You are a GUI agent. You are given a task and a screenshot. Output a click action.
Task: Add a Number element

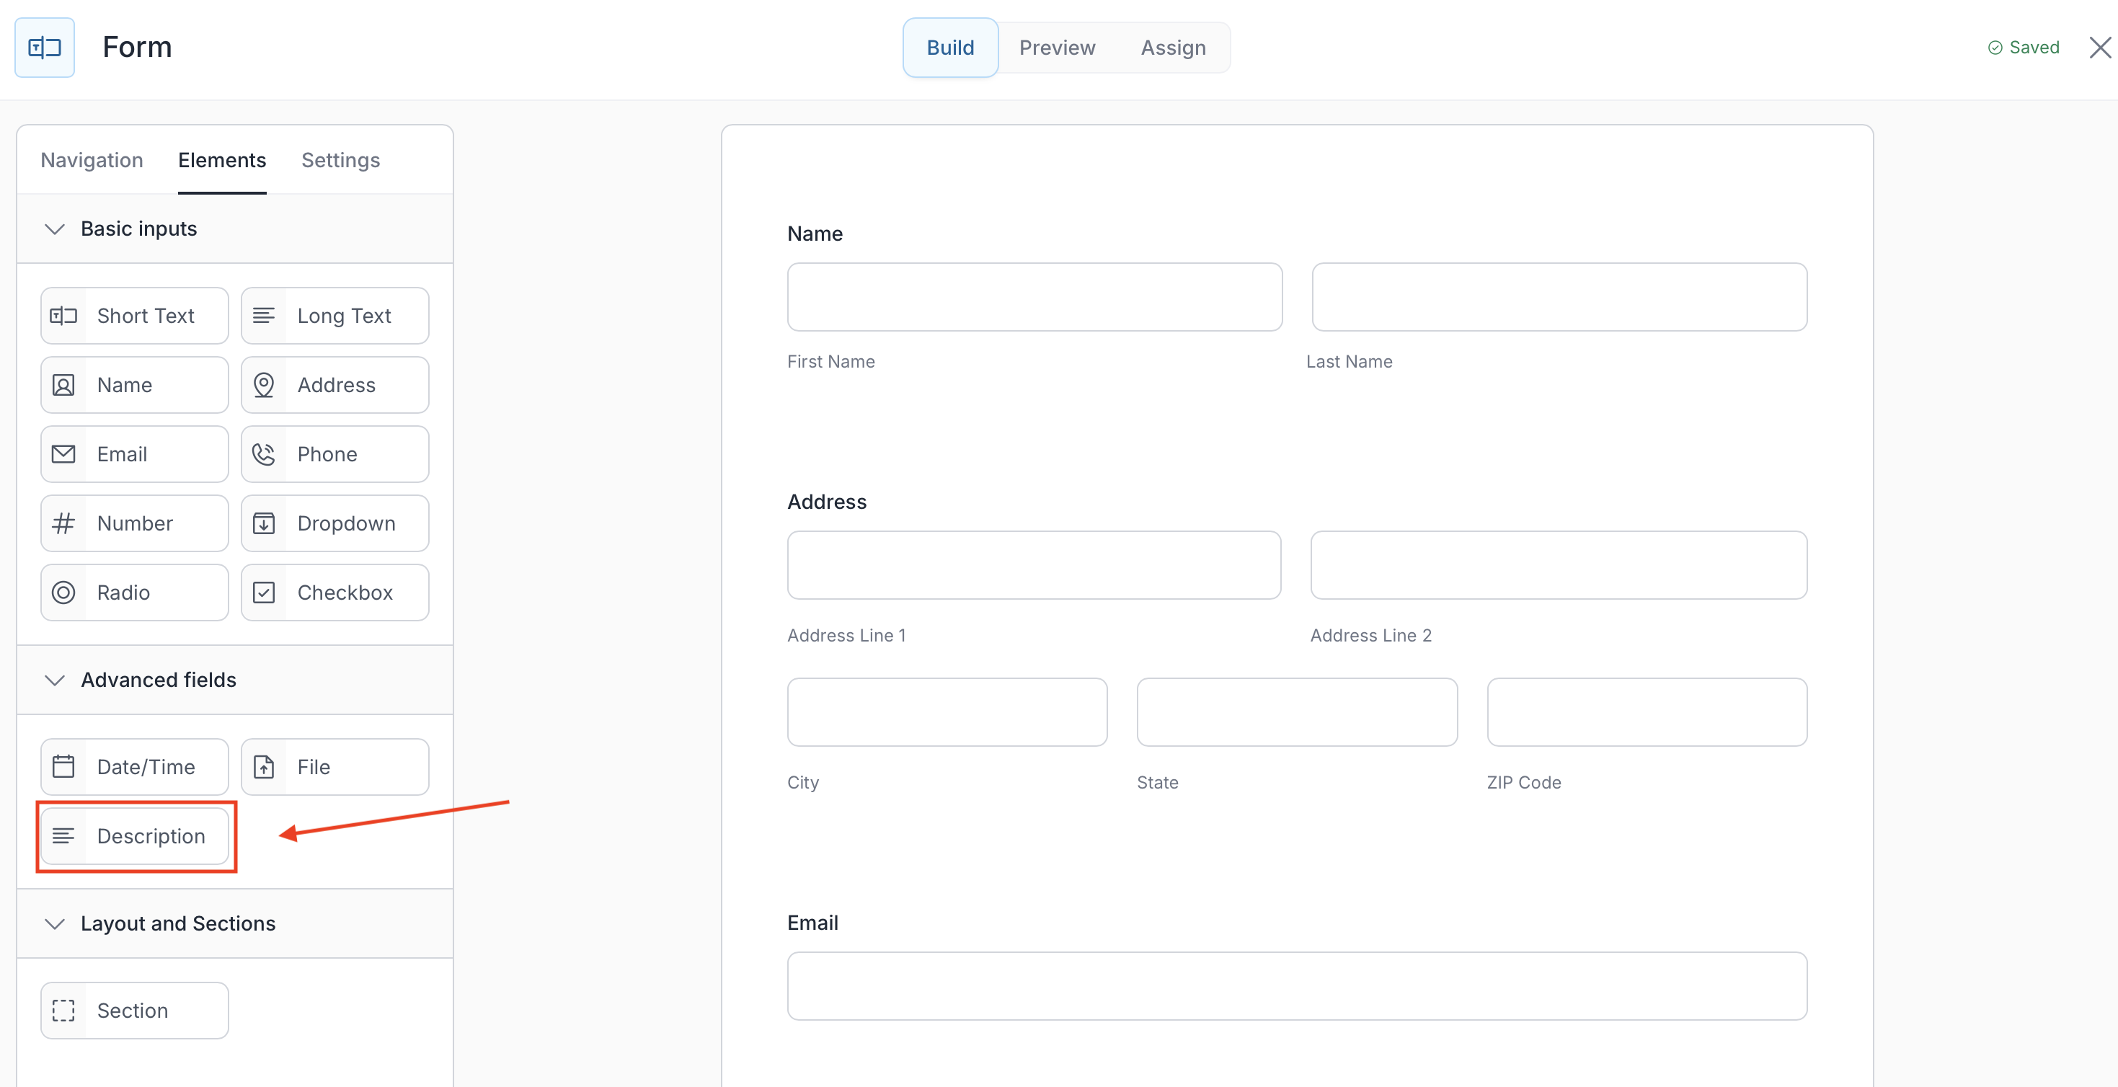point(135,523)
